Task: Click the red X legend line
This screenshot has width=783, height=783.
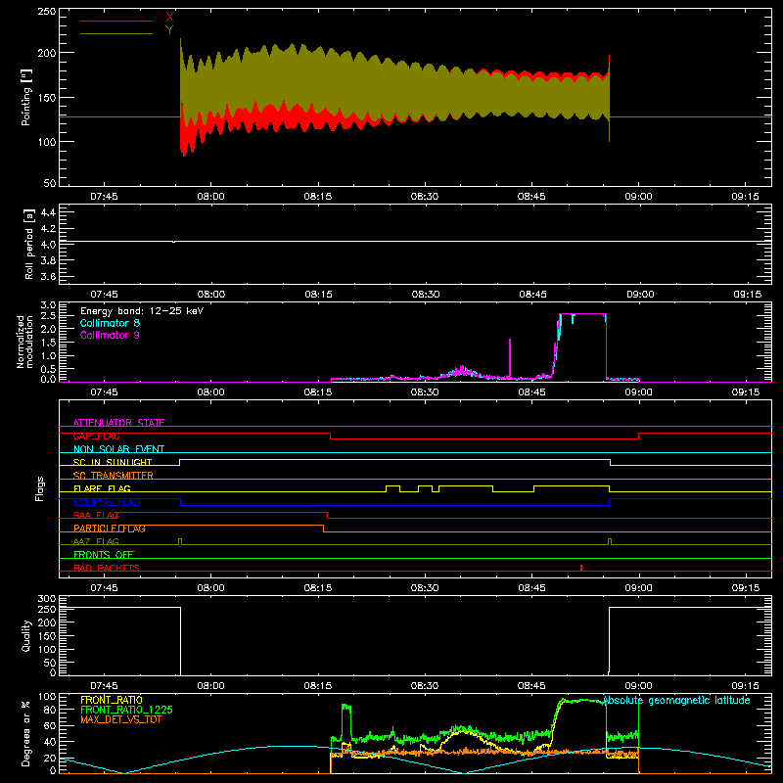Action: (115, 21)
